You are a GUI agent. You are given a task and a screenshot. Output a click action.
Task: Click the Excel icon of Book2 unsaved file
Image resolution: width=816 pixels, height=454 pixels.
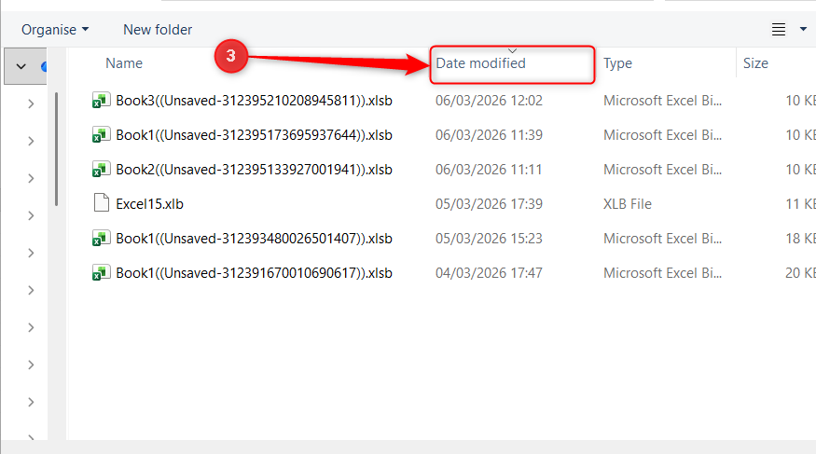click(101, 169)
